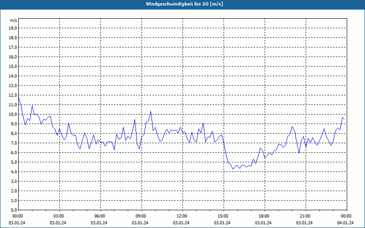
Task: Select the '2,0' y-axis value
Action: pos(14,191)
